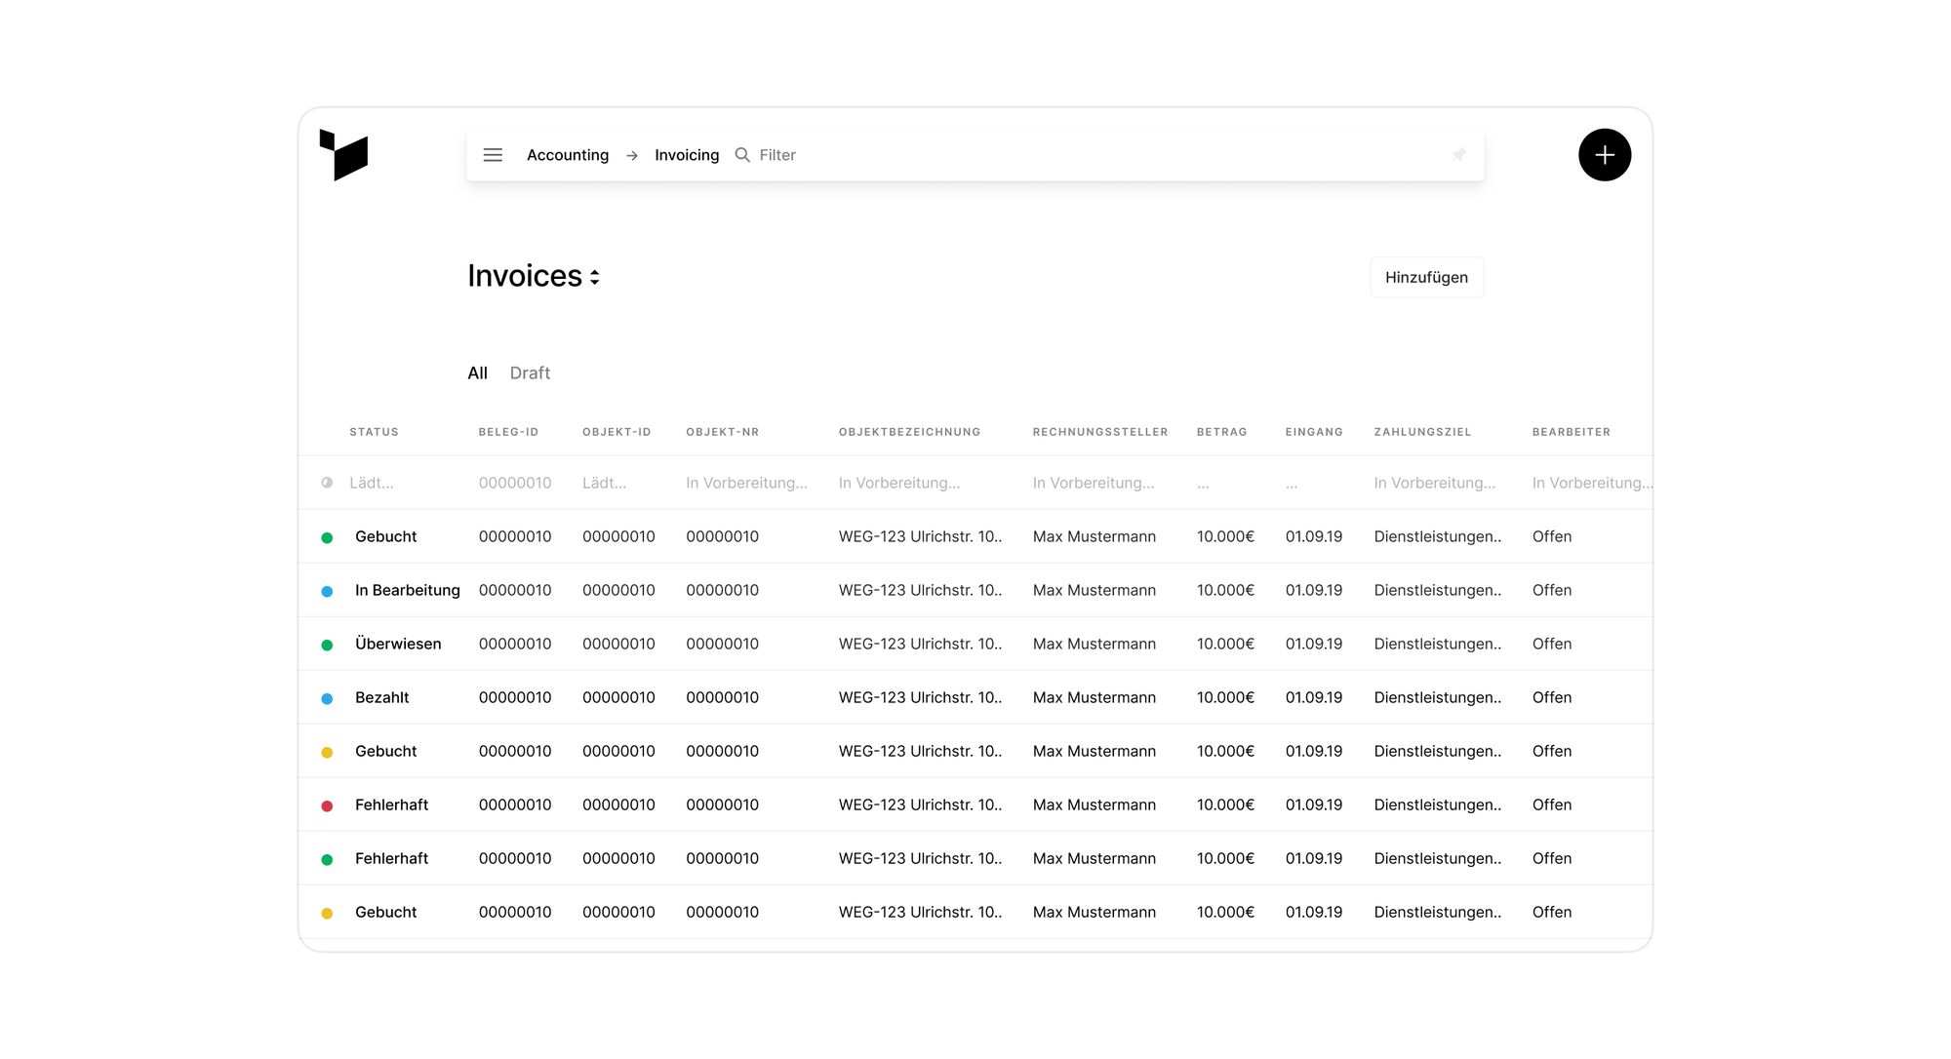Image resolution: width=1951 pixels, height=1059 pixels.
Task: Sort by RECHNUNGSSTELLER column header
Action: click(x=1100, y=432)
